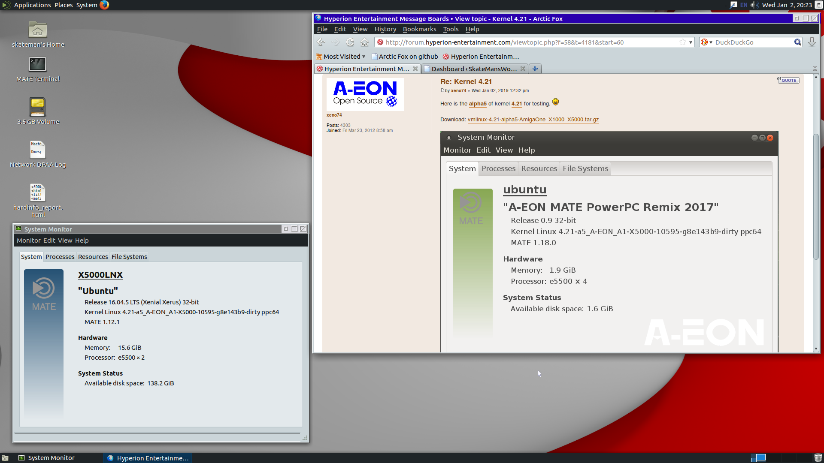Select the Dashboard SkateMansWo browser tab
The height and width of the screenshot is (463, 824).
coord(474,69)
